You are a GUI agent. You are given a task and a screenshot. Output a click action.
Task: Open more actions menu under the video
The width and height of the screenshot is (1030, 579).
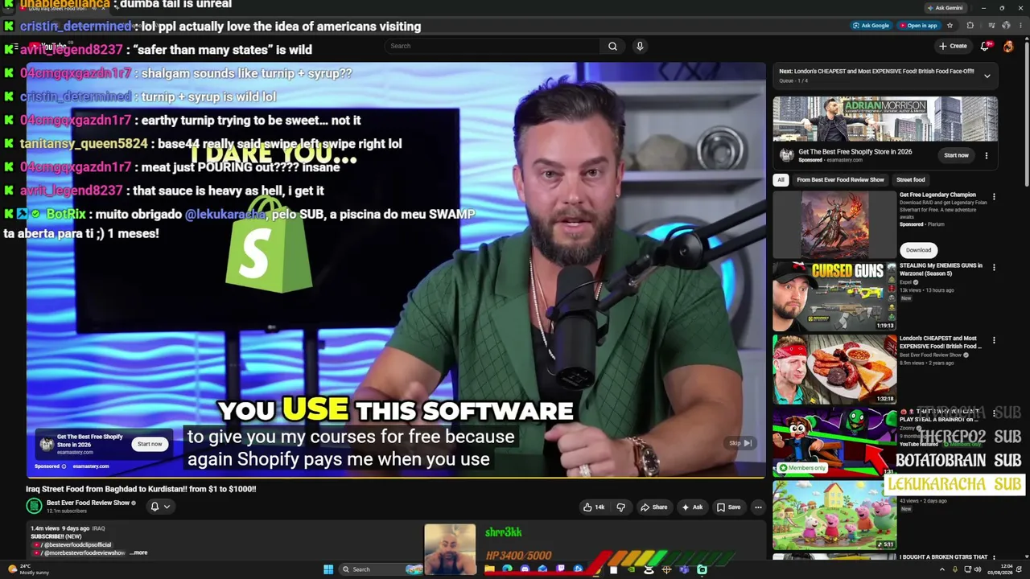click(x=758, y=507)
